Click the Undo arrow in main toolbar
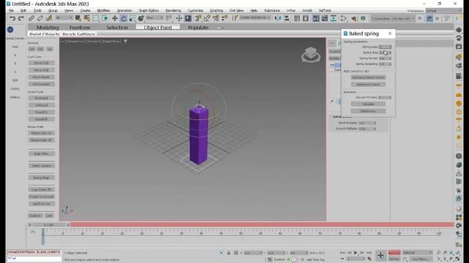 [x=12, y=18]
